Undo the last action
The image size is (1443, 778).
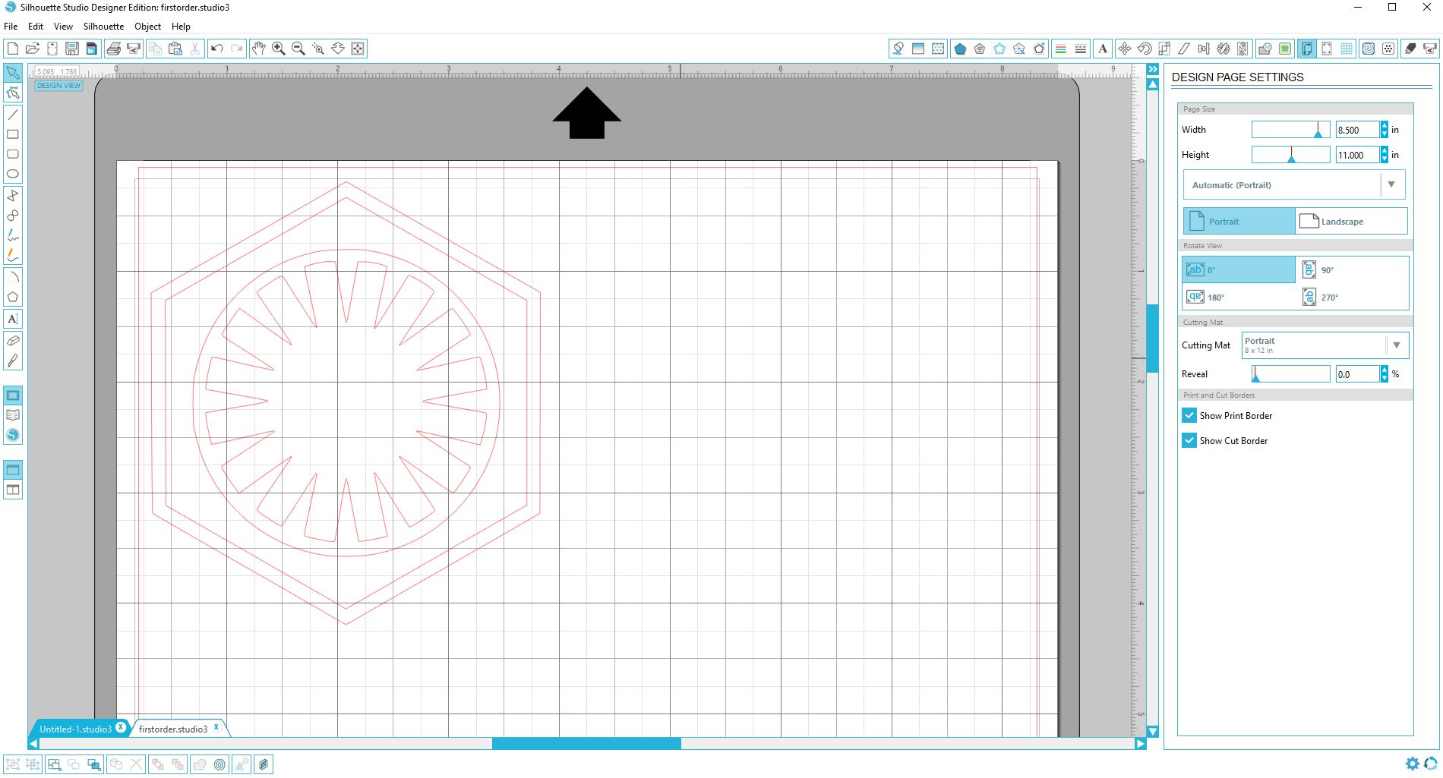217,49
